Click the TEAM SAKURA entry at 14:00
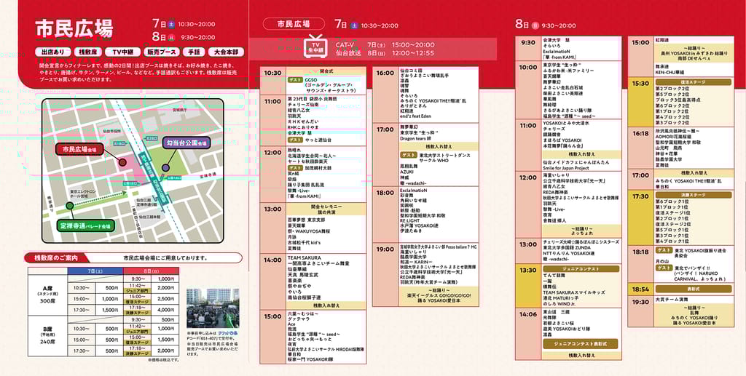This screenshot has width=746, height=376. tap(305, 257)
